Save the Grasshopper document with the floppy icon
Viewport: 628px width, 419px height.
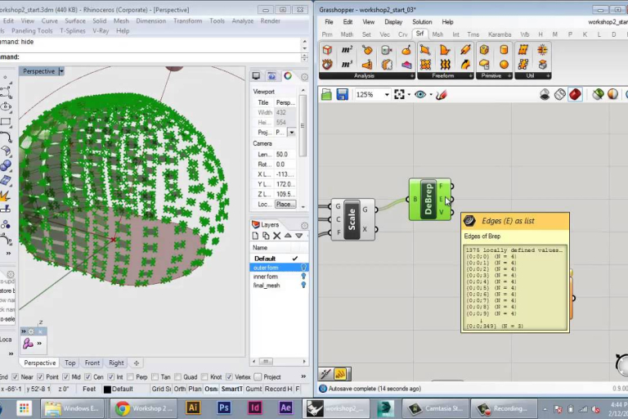pos(342,95)
